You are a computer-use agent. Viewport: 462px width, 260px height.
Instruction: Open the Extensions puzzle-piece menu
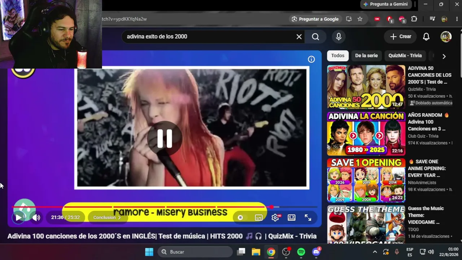click(414, 19)
